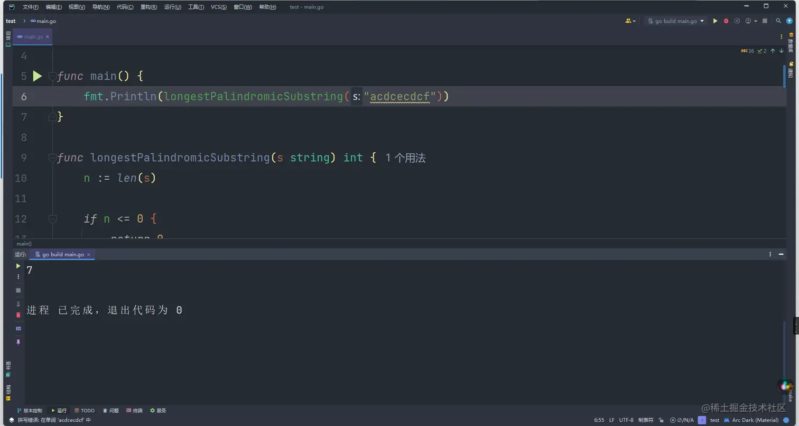Launch the profiler icon in the toolbar
The image size is (799, 426).
[748, 21]
